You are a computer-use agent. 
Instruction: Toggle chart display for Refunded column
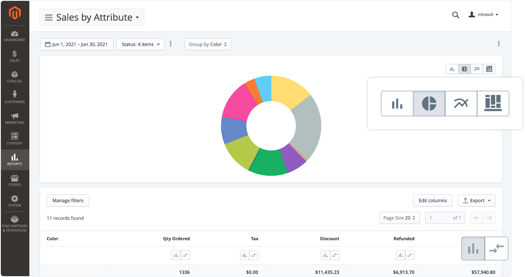pyautogui.click(x=401, y=255)
